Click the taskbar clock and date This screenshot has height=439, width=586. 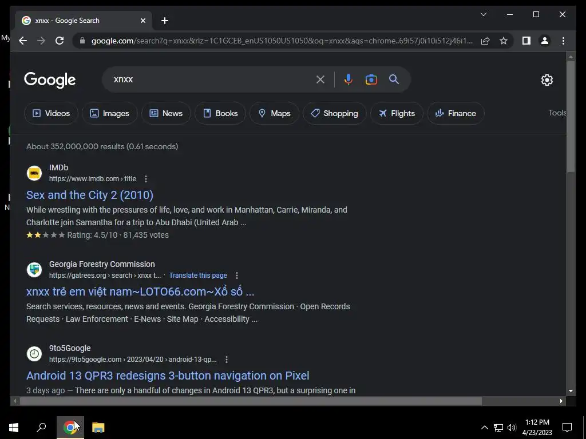537,428
